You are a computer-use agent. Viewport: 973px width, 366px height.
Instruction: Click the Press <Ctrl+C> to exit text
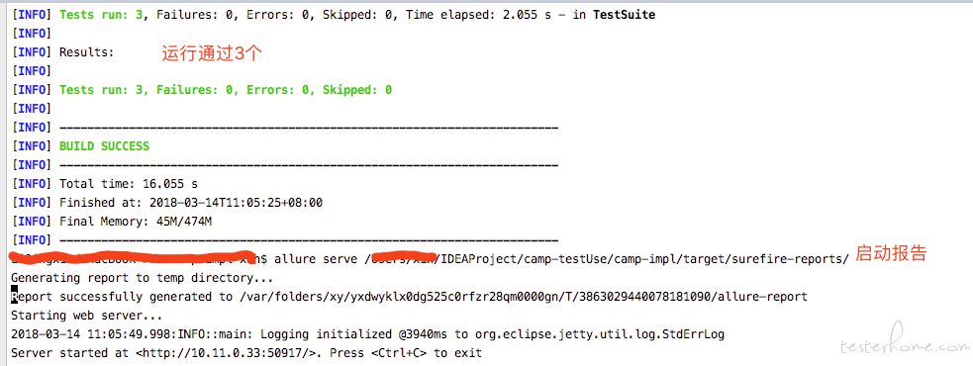(406, 353)
